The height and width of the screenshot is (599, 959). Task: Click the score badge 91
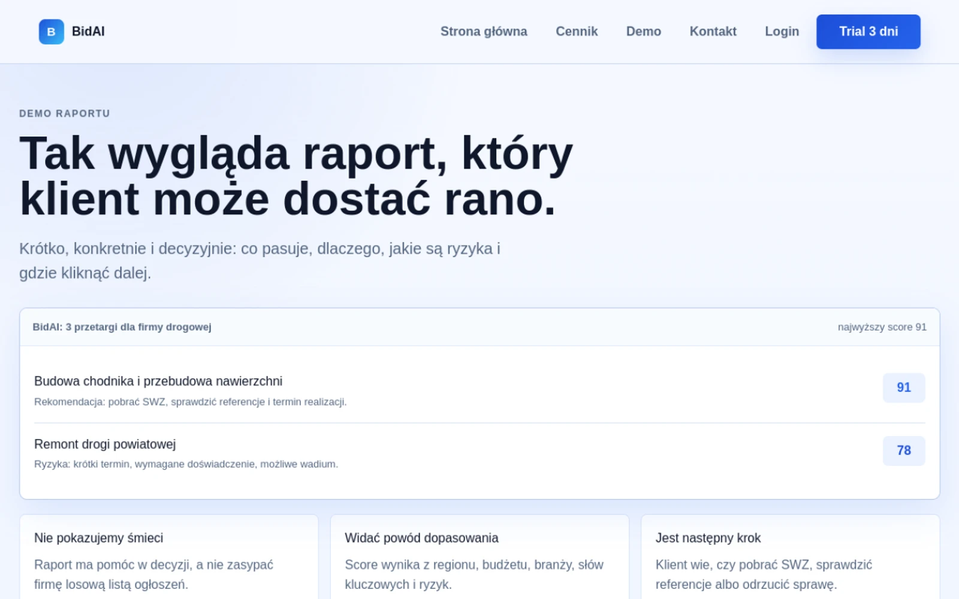point(904,388)
